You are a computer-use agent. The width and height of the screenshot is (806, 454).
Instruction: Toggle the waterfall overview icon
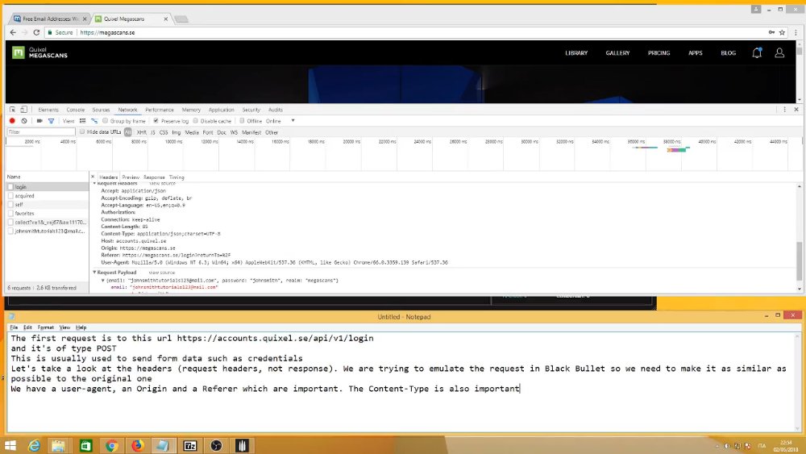pos(94,121)
